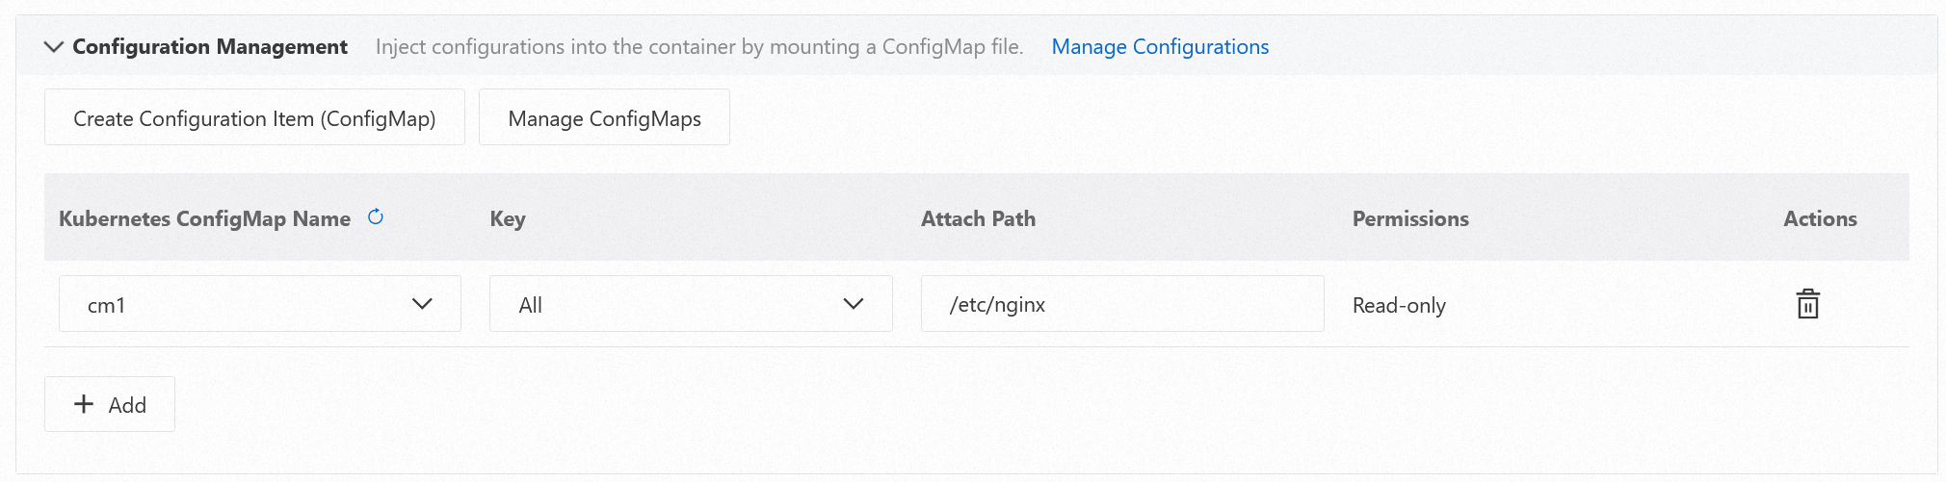The height and width of the screenshot is (482, 1946).
Task: Expand the Key dropdown showing All
Action: pyautogui.click(x=690, y=304)
